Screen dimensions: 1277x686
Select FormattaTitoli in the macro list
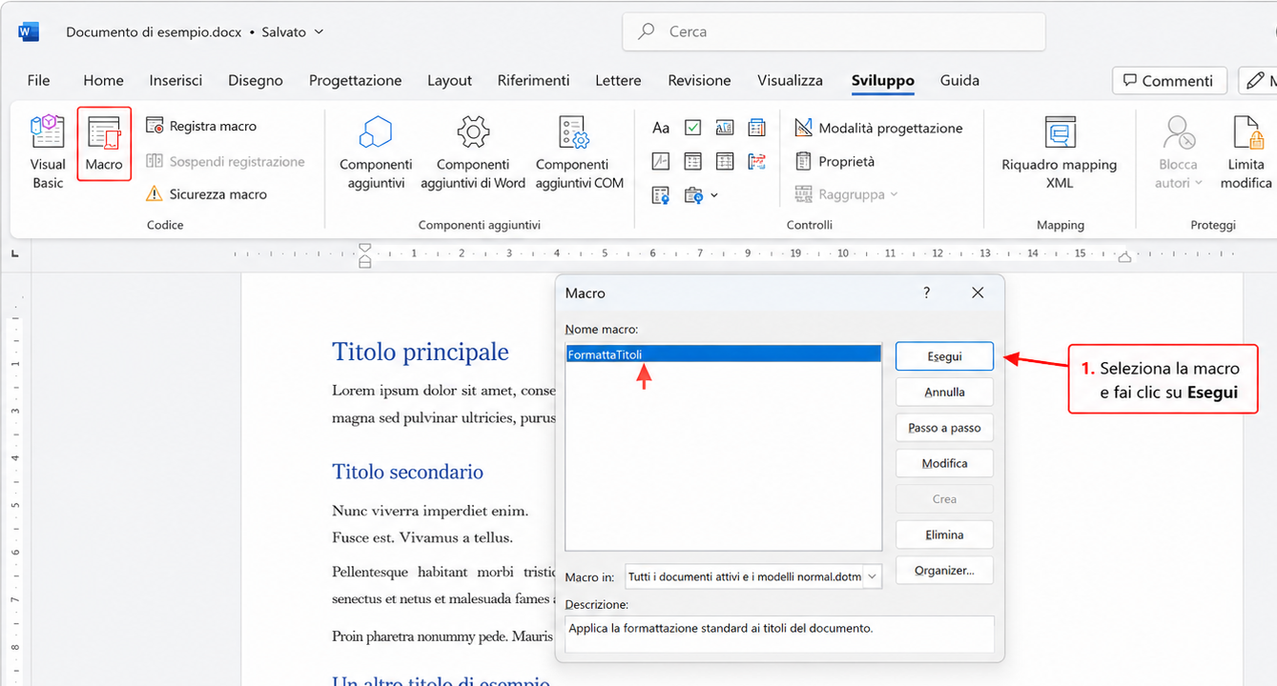coord(723,354)
